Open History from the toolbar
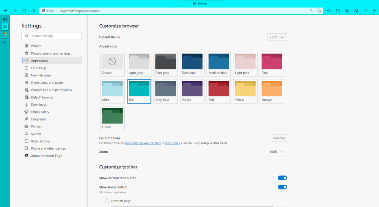 point(338,11)
